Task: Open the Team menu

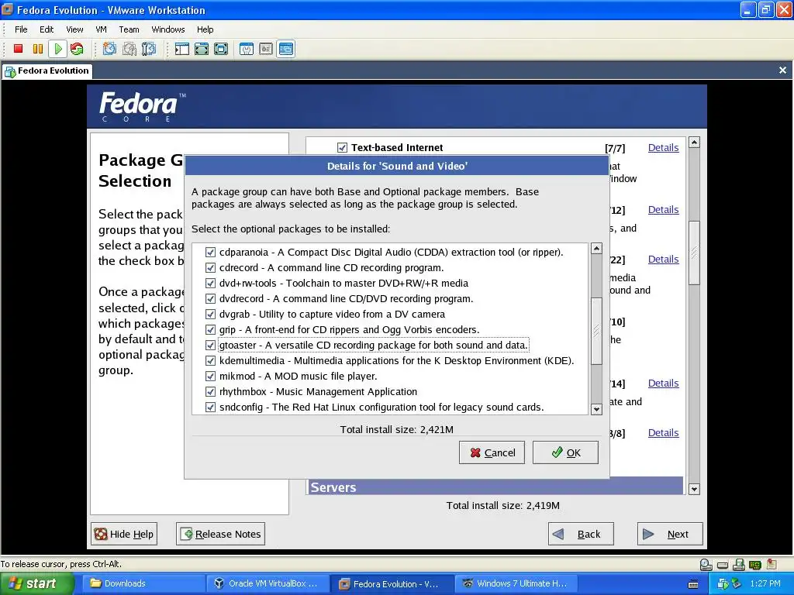Action: click(x=129, y=29)
